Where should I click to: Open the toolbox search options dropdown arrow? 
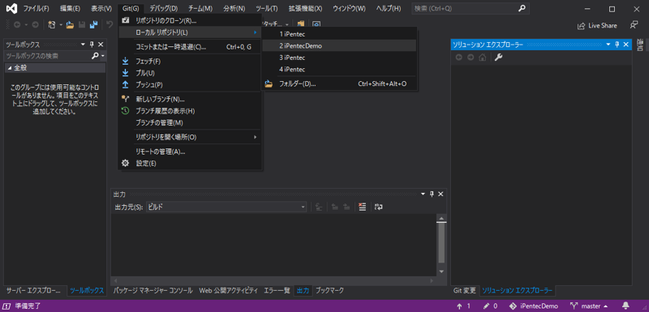coord(102,56)
